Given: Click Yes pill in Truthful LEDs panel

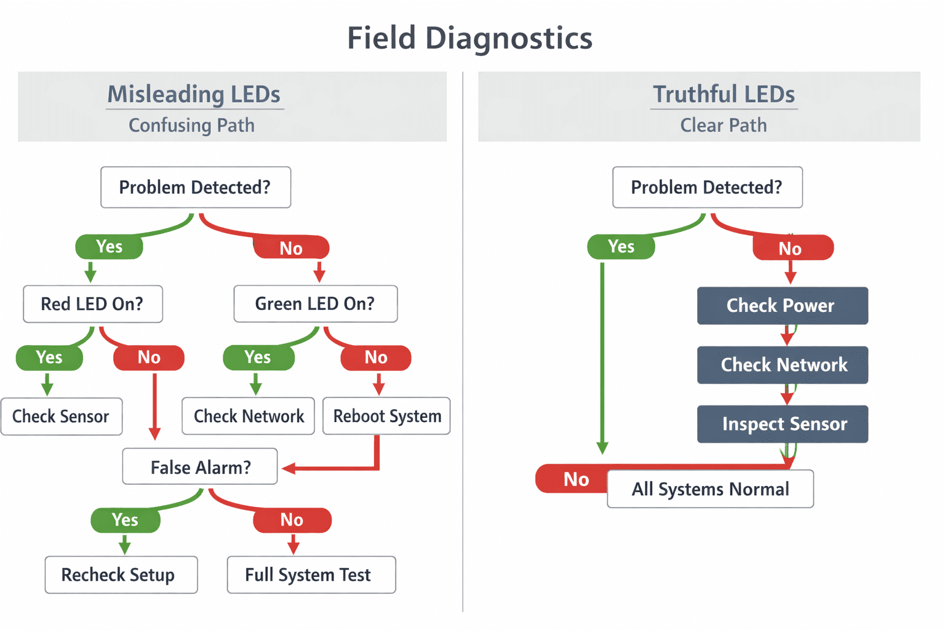Looking at the screenshot, I should 621,247.
